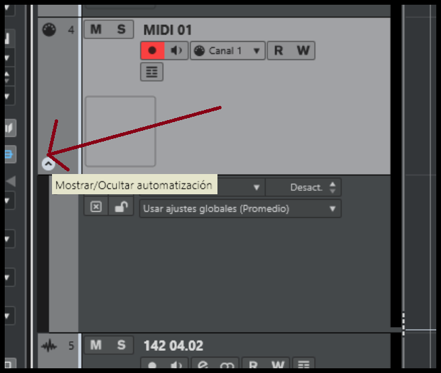Solo the 142 04.02 audio track
Viewport: 441px width, 373px height.
pos(121,345)
